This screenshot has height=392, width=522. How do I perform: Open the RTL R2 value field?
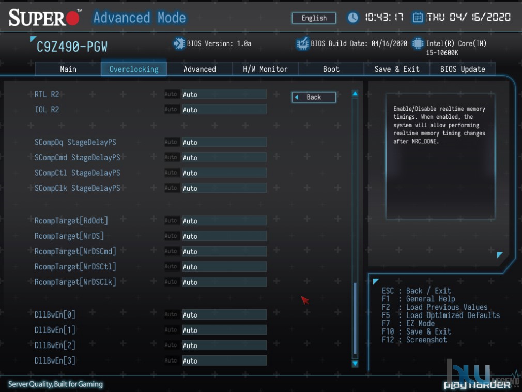(224, 94)
